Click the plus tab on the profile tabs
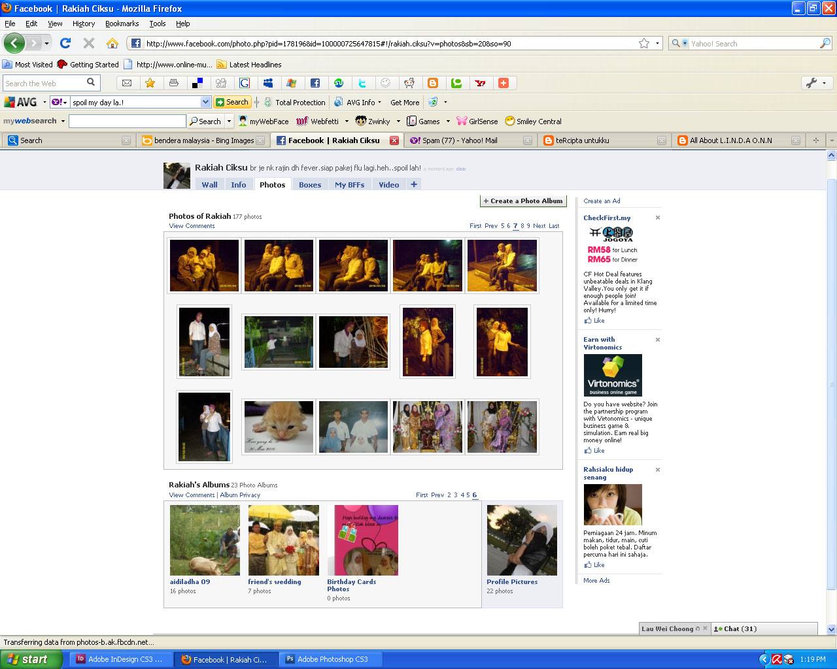837x669 pixels. click(414, 184)
